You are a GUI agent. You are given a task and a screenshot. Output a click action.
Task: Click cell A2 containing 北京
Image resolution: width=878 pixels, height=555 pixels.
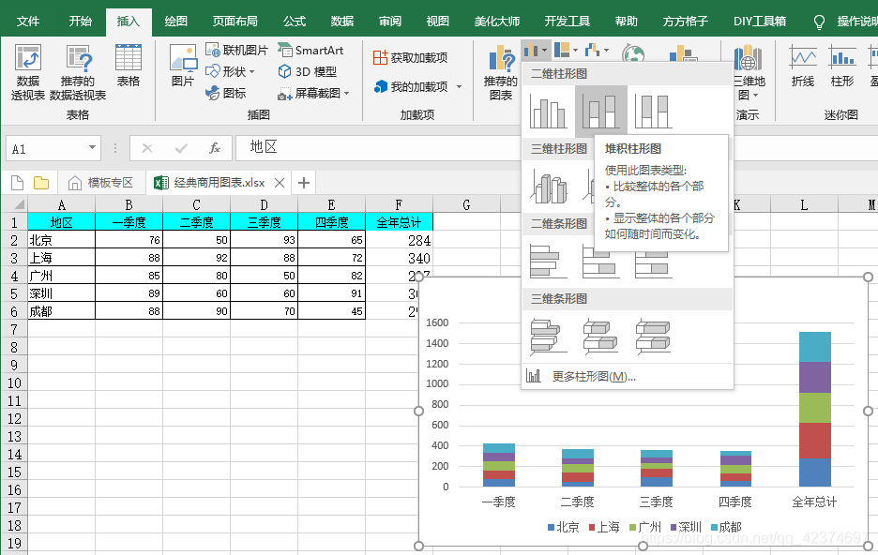[62, 240]
